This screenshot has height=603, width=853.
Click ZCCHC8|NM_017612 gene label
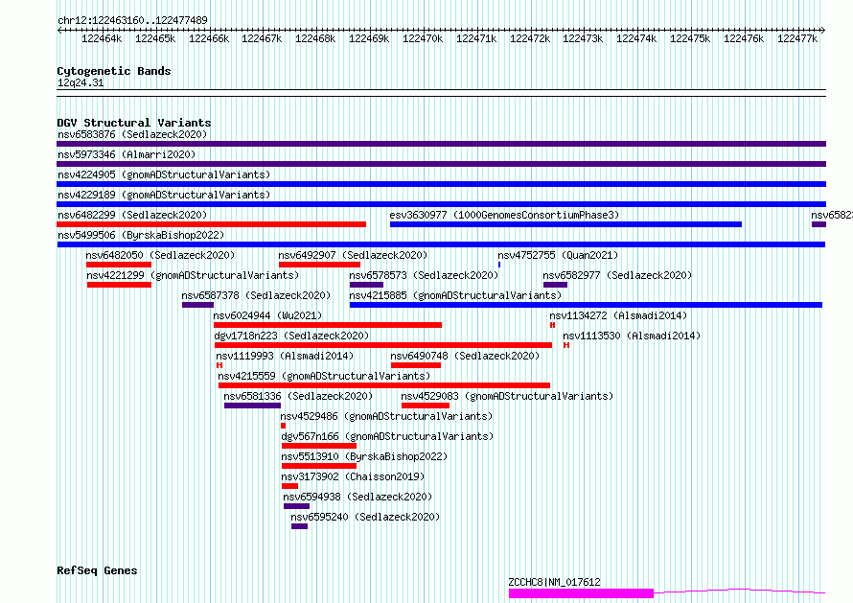(554, 582)
